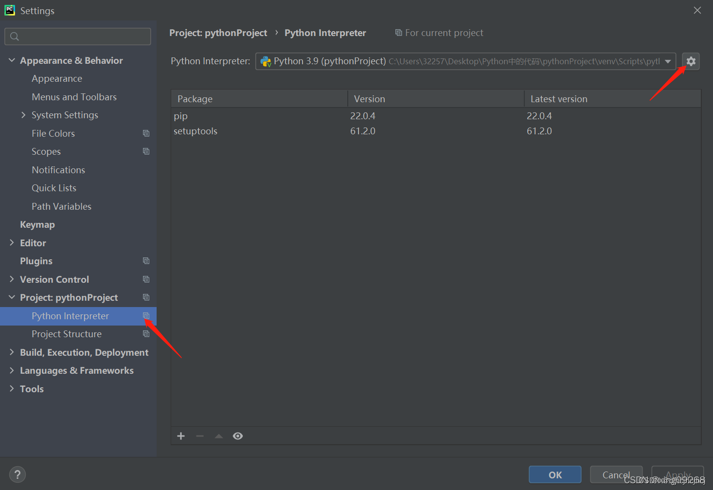The width and height of the screenshot is (713, 490).
Task: Open Path Variables settings
Action: (x=61, y=206)
